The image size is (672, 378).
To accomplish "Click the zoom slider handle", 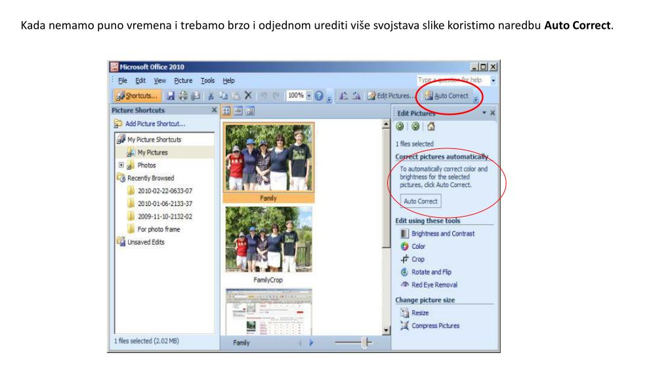I will 365,343.
